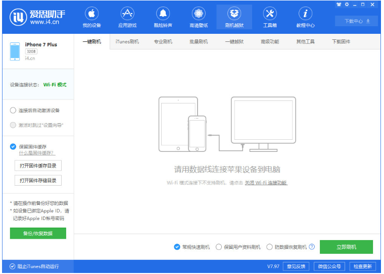Screen dimensions: 384x274
Task: Select 保留用户资料刷机 option
Action: [219, 247]
